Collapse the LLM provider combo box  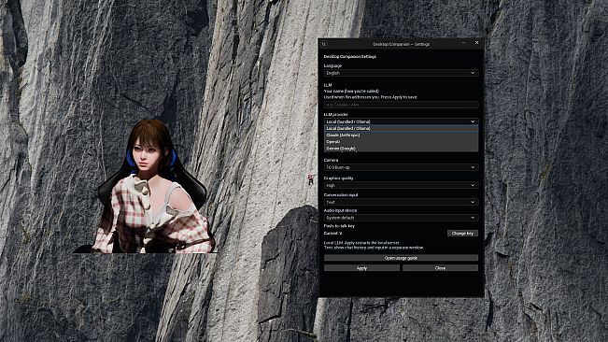coord(401,121)
